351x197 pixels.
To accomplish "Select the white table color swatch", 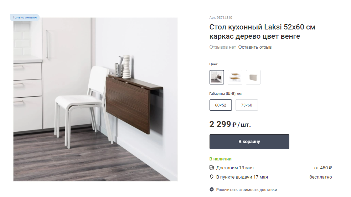I will pos(253,77).
